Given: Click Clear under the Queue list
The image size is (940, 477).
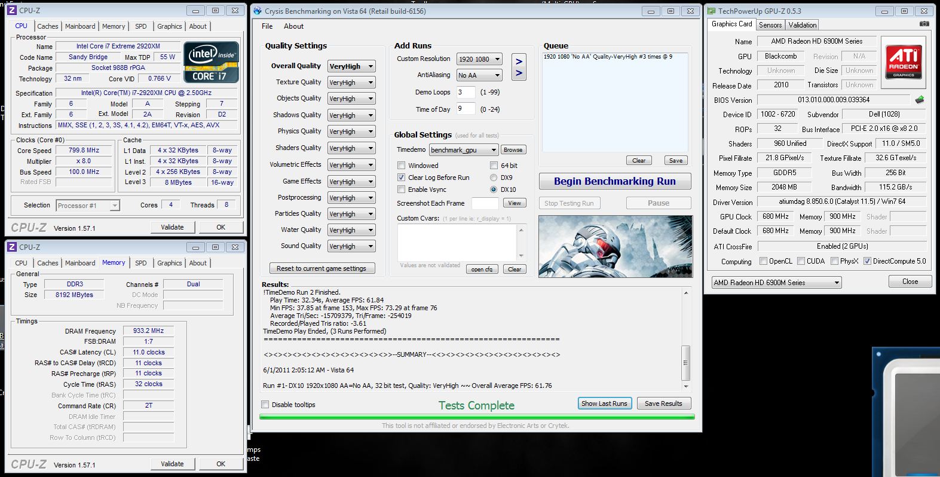Looking at the screenshot, I should pyautogui.click(x=639, y=160).
